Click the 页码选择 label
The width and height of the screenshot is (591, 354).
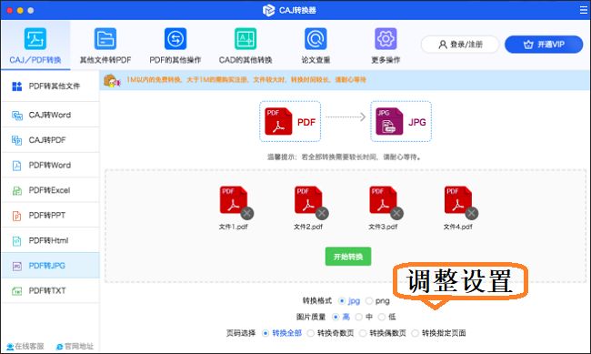click(x=241, y=333)
